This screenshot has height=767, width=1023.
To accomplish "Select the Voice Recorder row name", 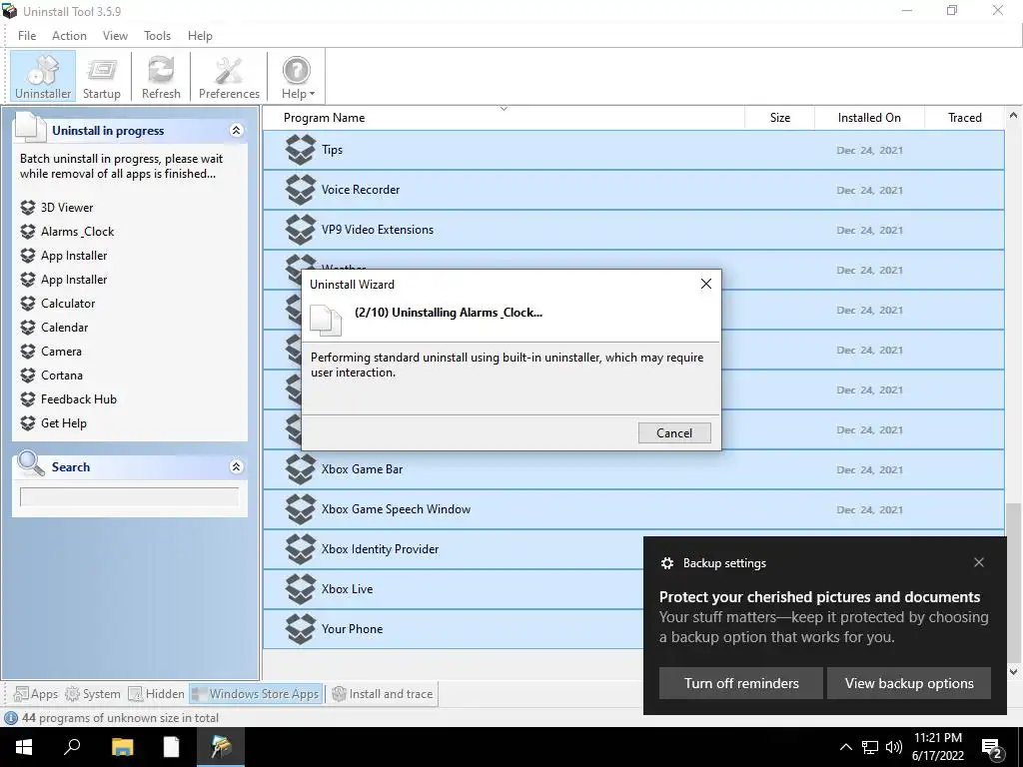I will pyautogui.click(x=360, y=190).
